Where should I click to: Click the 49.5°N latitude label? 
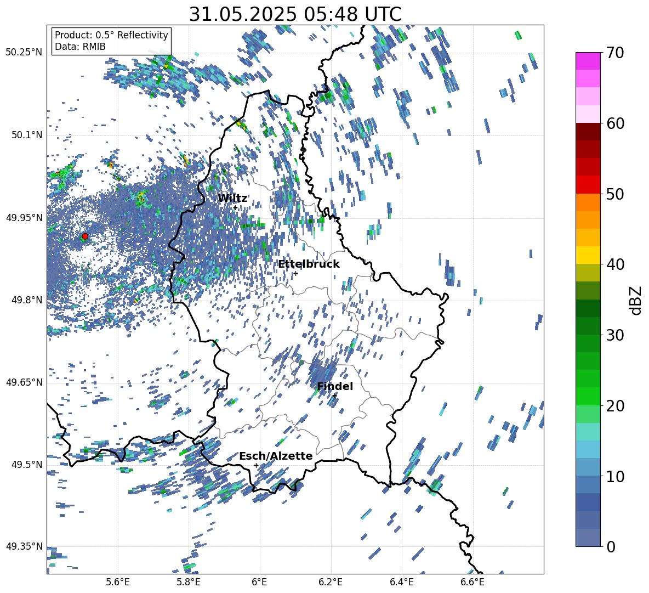pos(26,464)
